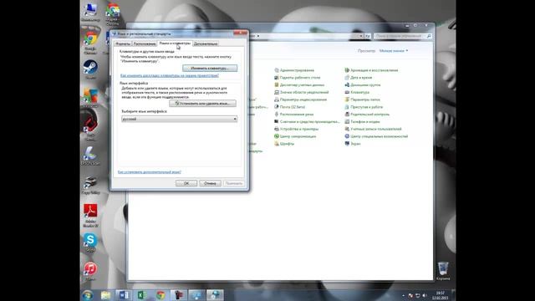
Task: Open the Мелкие значки view dropdown
Action: 394,50
